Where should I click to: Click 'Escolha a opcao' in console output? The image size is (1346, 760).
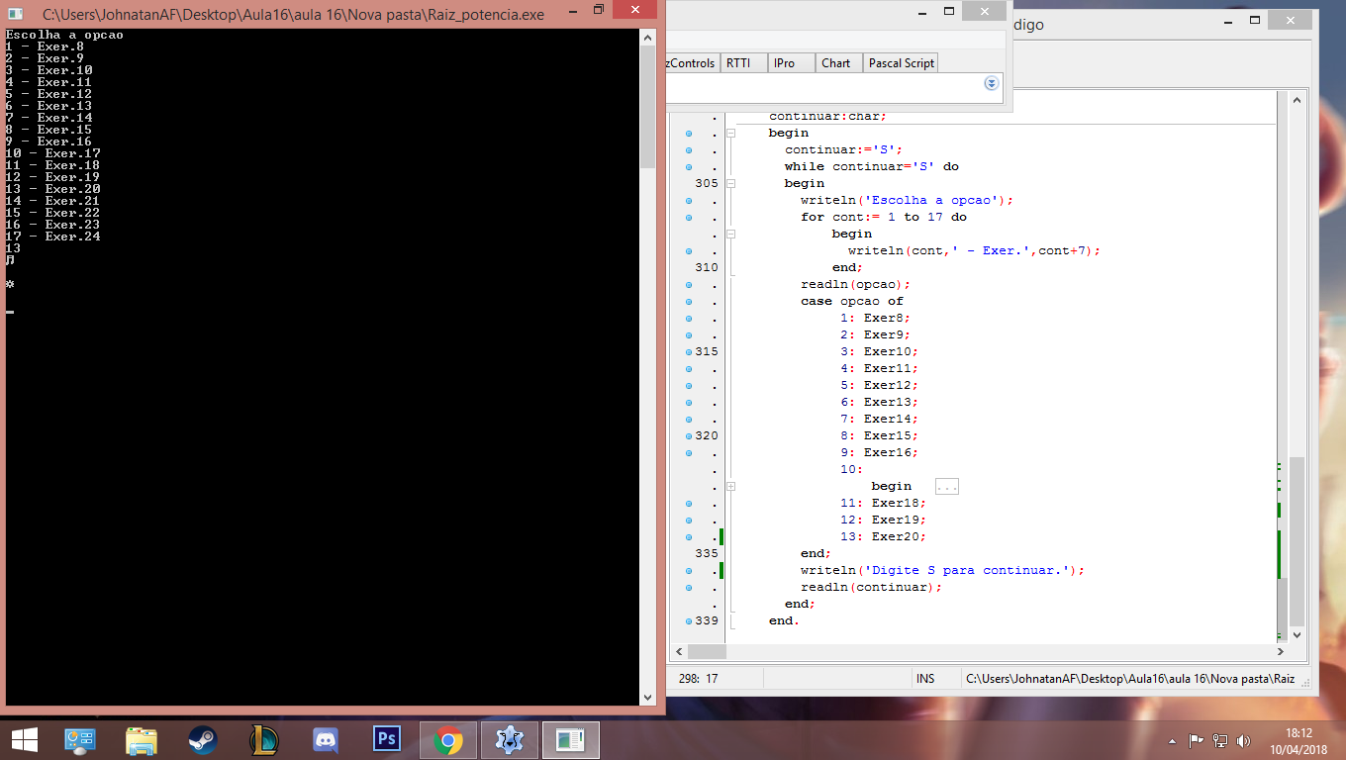(64, 35)
